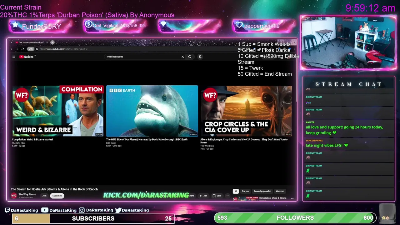The image size is (400, 225).
Task: Select the 'Recently uploaded' filter chip
Action: tap(262, 191)
